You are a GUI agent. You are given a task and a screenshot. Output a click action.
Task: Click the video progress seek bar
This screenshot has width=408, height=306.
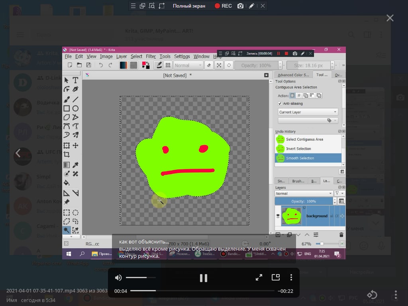tap(202, 290)
